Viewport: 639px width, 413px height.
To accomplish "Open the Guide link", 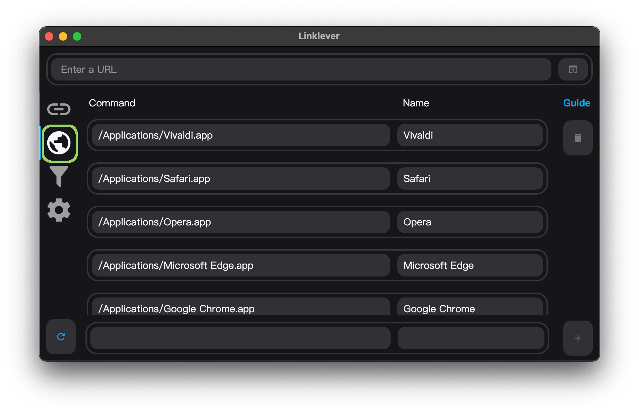I will (x=577, y=103).
